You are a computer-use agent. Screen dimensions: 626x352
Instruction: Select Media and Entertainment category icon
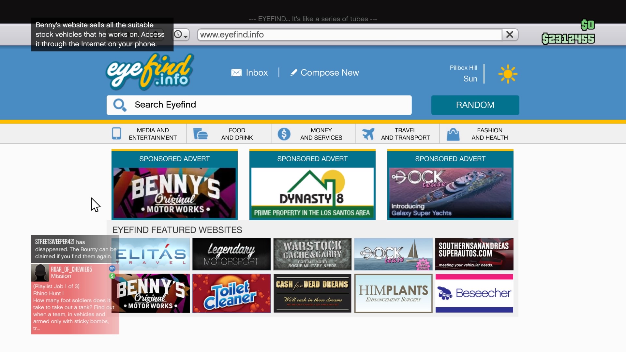click(x=116, y=133)
